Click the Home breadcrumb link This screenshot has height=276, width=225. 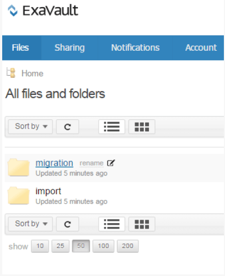click(x=33, y=73)
